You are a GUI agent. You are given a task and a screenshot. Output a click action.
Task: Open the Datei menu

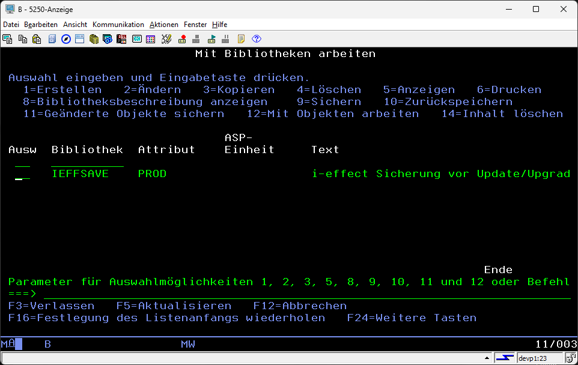point(11,25)
